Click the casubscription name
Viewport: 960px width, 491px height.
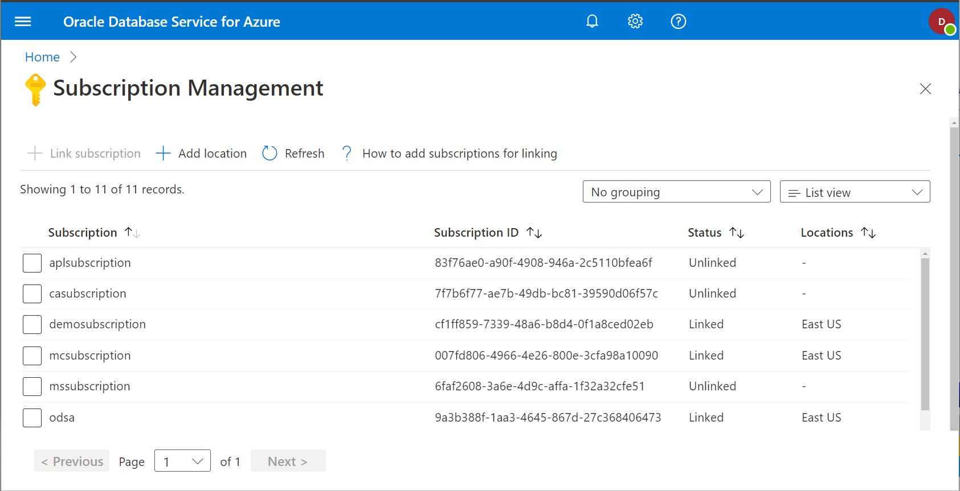[x=88, y=294]
